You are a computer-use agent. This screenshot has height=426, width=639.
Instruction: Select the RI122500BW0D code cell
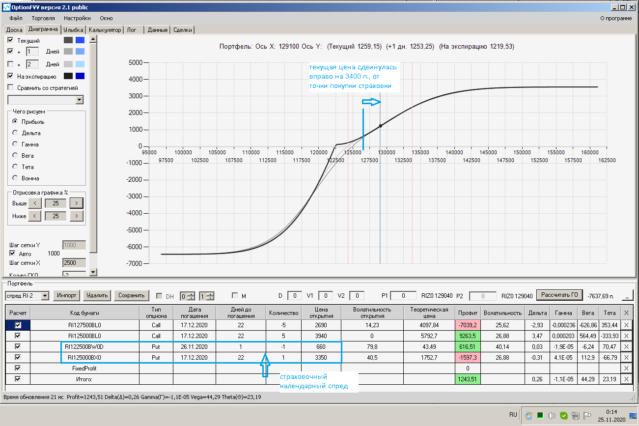pos(84,346)
